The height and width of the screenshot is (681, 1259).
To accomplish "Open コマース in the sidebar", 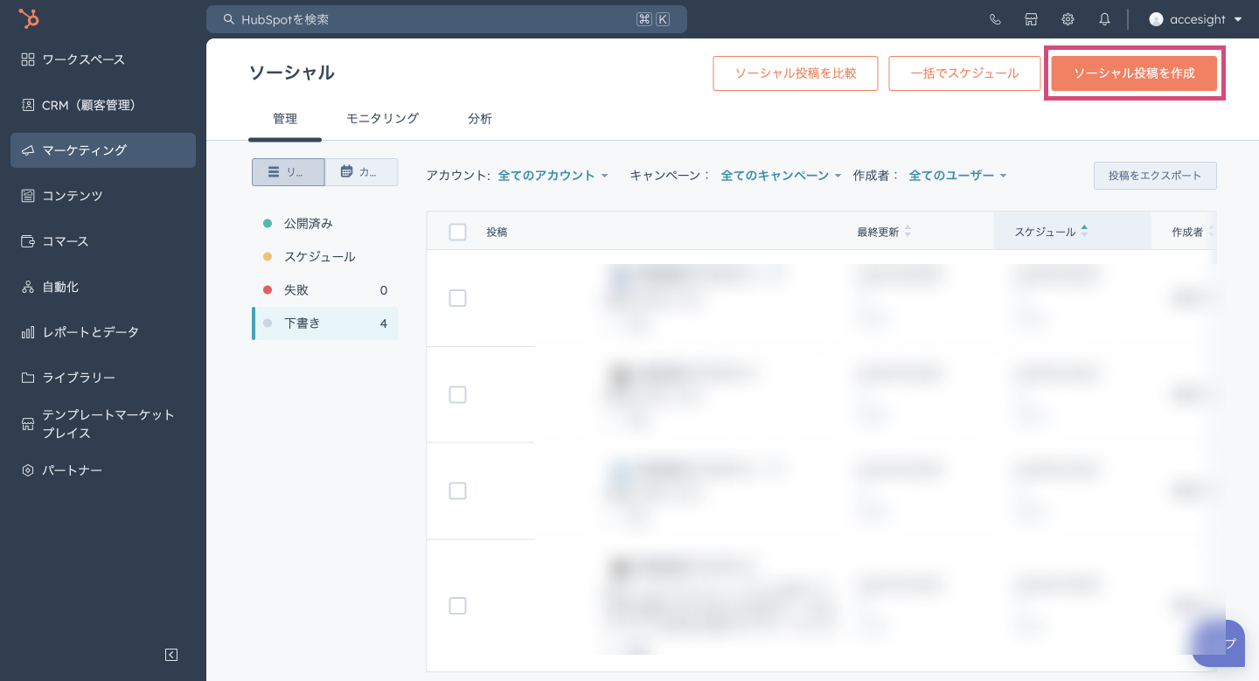I will point(103,241).
